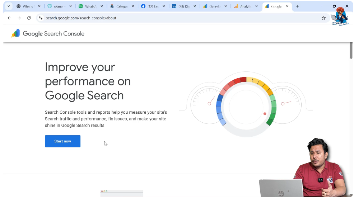Go back with the browser back arrow

click(x=9, y=18)
